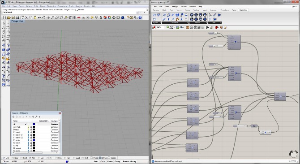
Task: Open Rhino Transform menu
Action: [62, 6]
